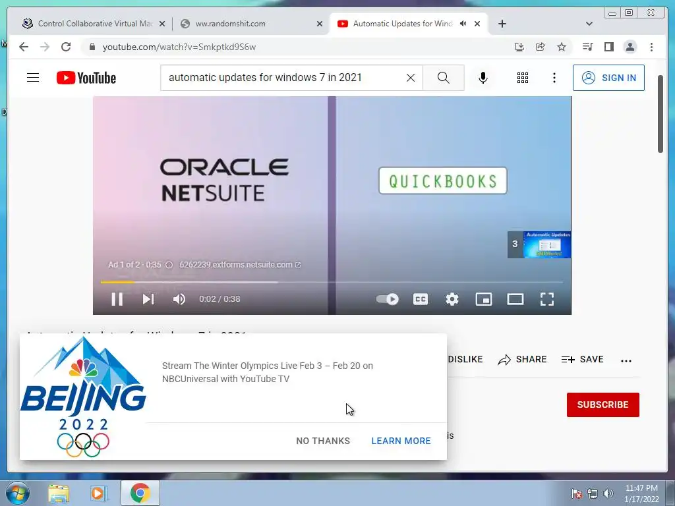The width and height of the screenshot is (675, 506).
Task: Share the video with SHARE
Action: click(x=522, y=359)
